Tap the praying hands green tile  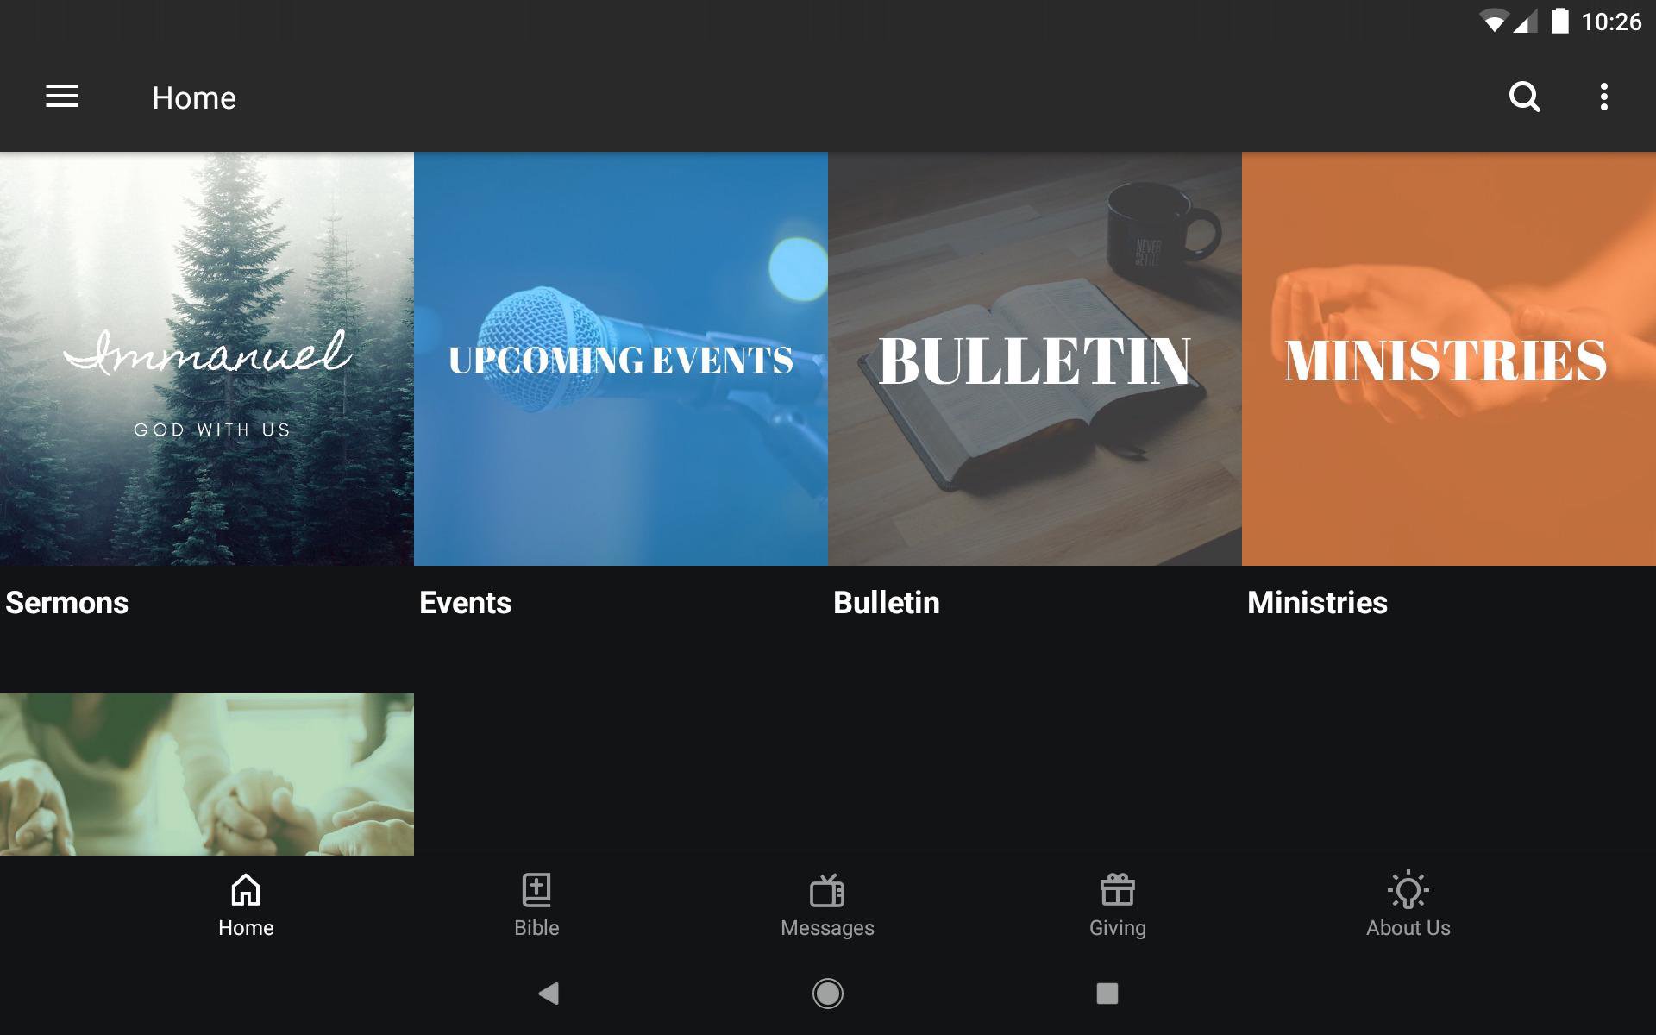(x=207, y=775)
